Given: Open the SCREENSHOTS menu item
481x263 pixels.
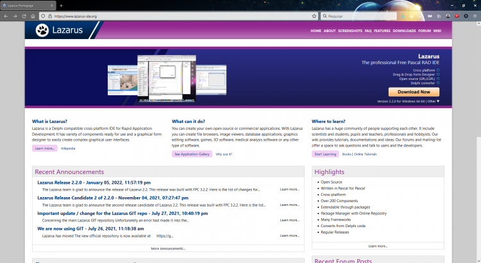Looking at the screenshot, I should [x=350, y=31].
